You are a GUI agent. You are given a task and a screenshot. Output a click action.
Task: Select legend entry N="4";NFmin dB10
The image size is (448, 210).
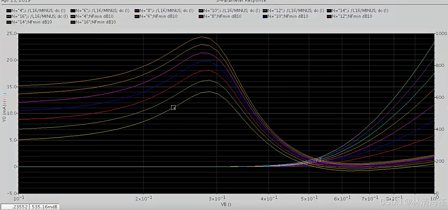92,16
